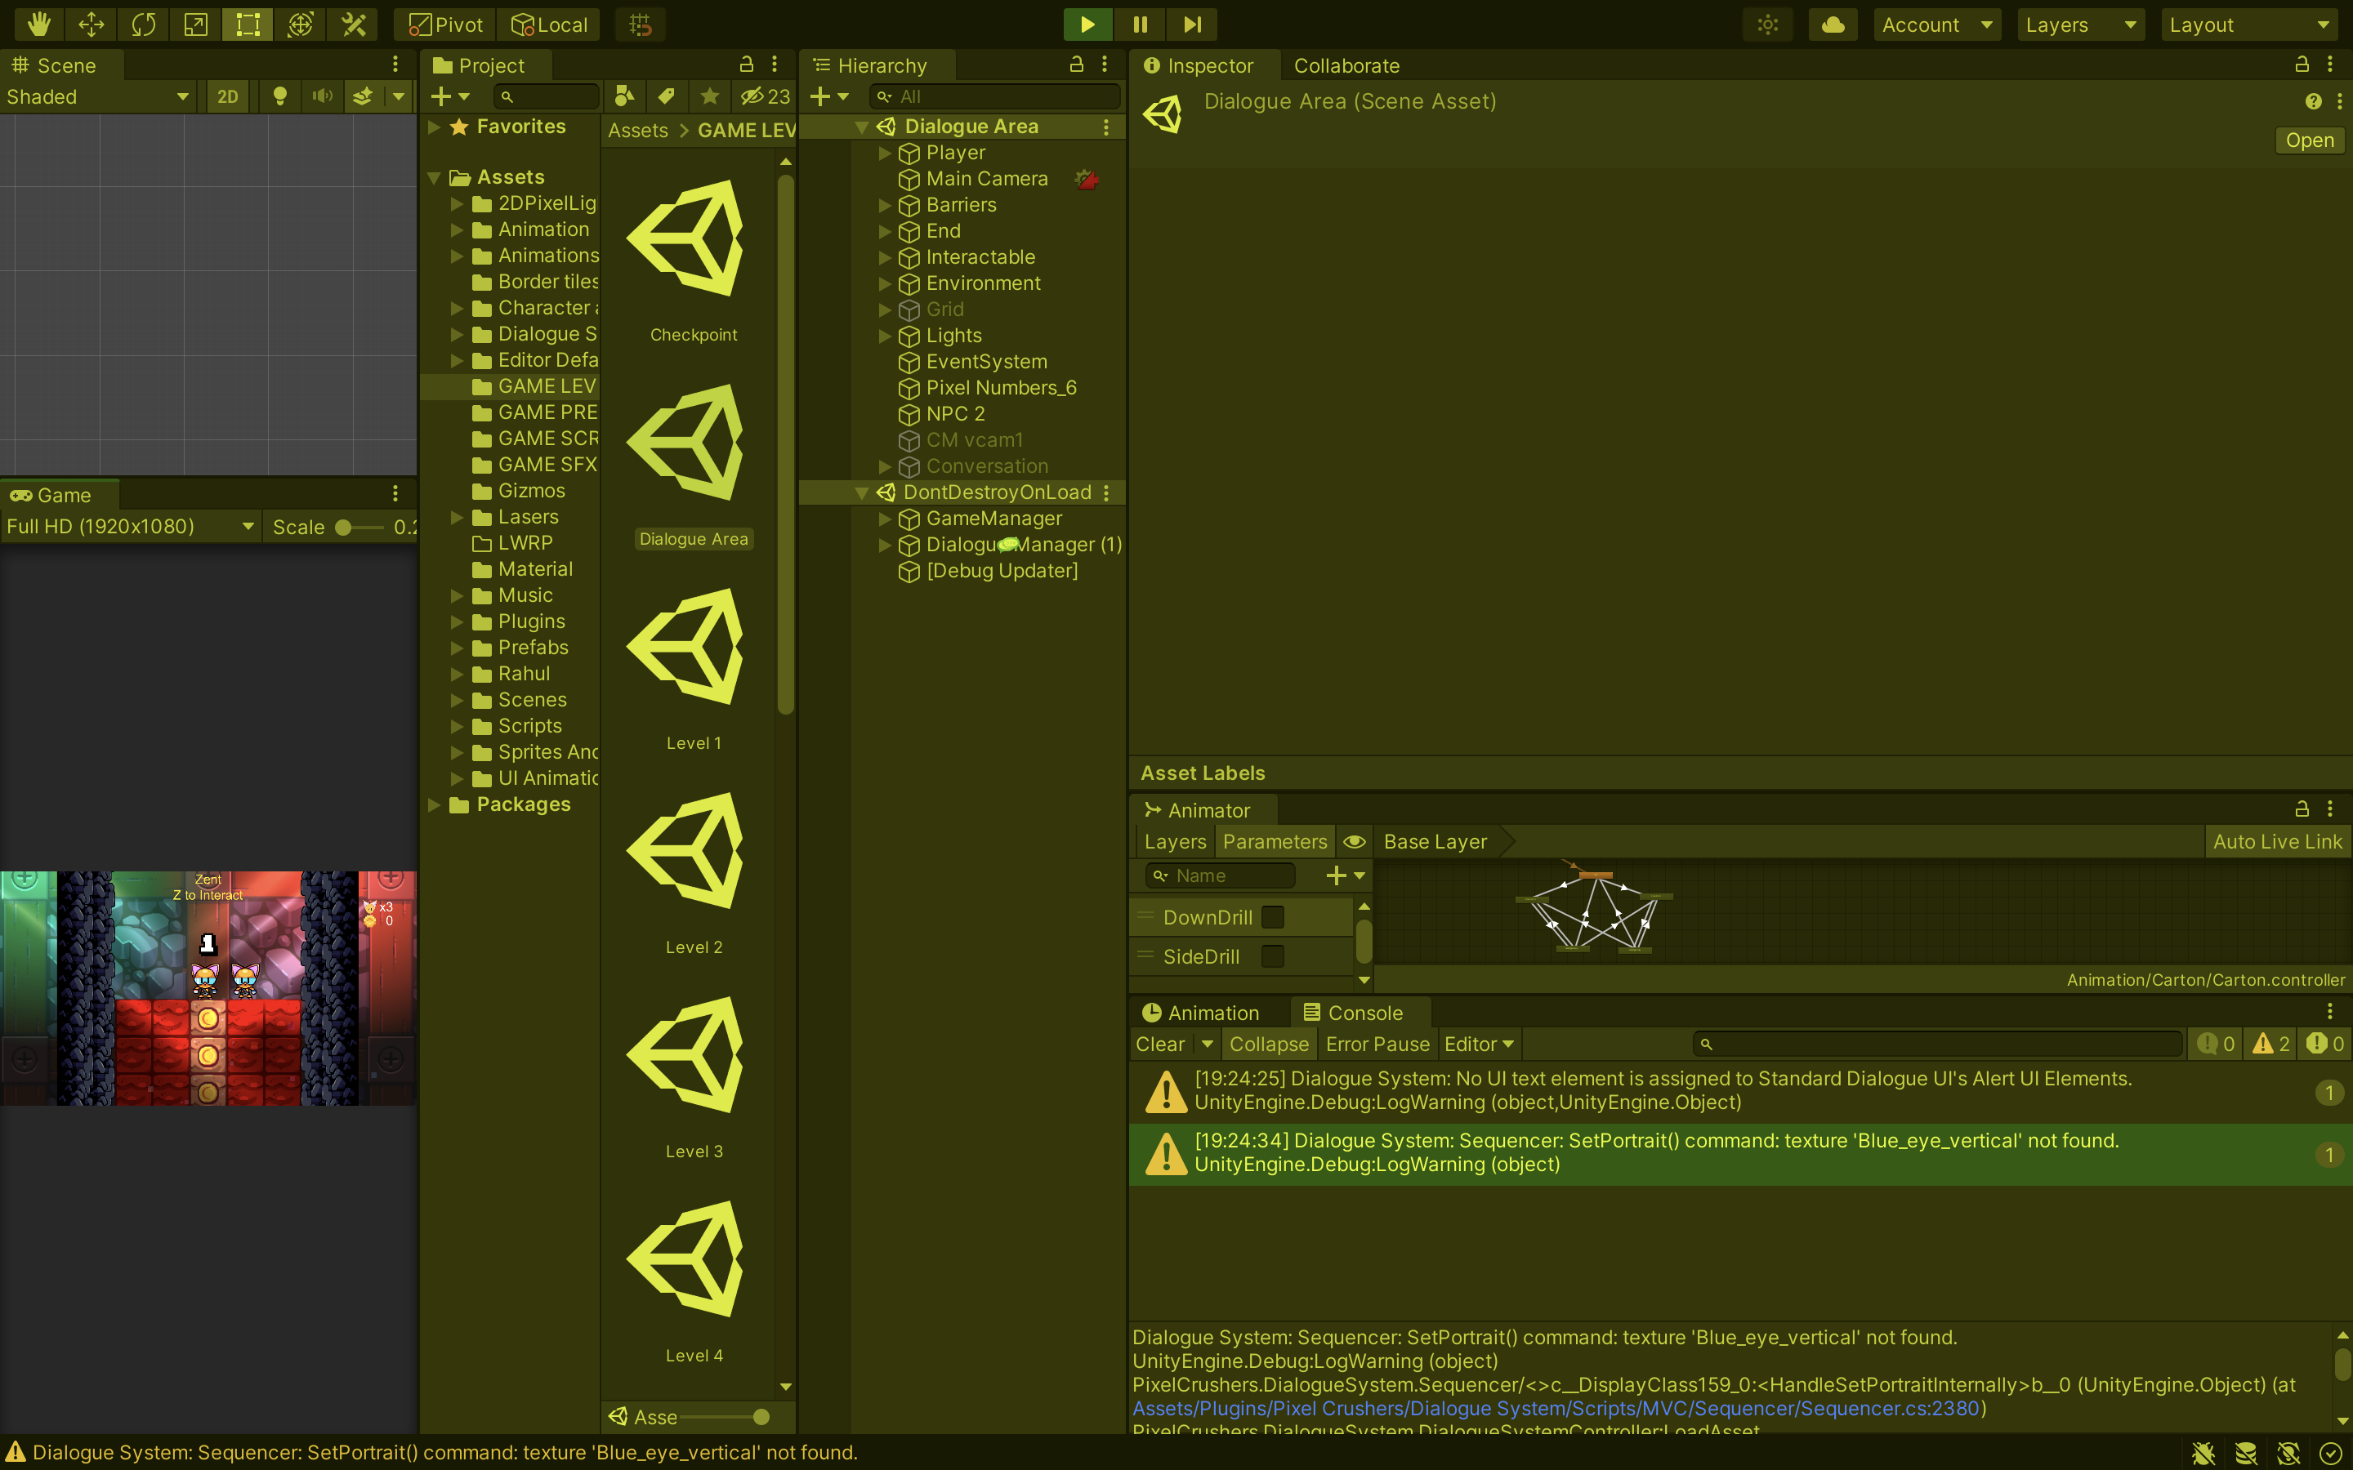Click Open scene asset button
Screen dimensions: 2353x1470
(2309, 140)
